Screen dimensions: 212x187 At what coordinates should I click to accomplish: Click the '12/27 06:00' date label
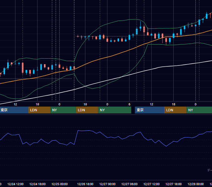pos(129,184)
